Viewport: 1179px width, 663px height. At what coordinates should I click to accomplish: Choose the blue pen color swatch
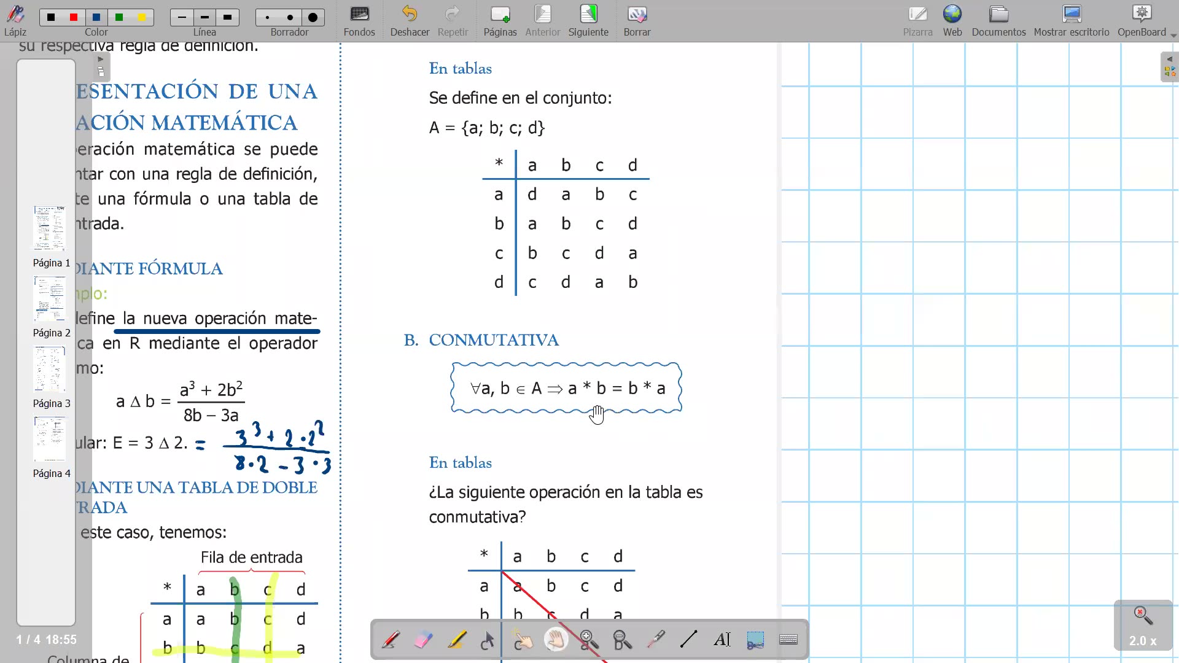click(96, 18)
